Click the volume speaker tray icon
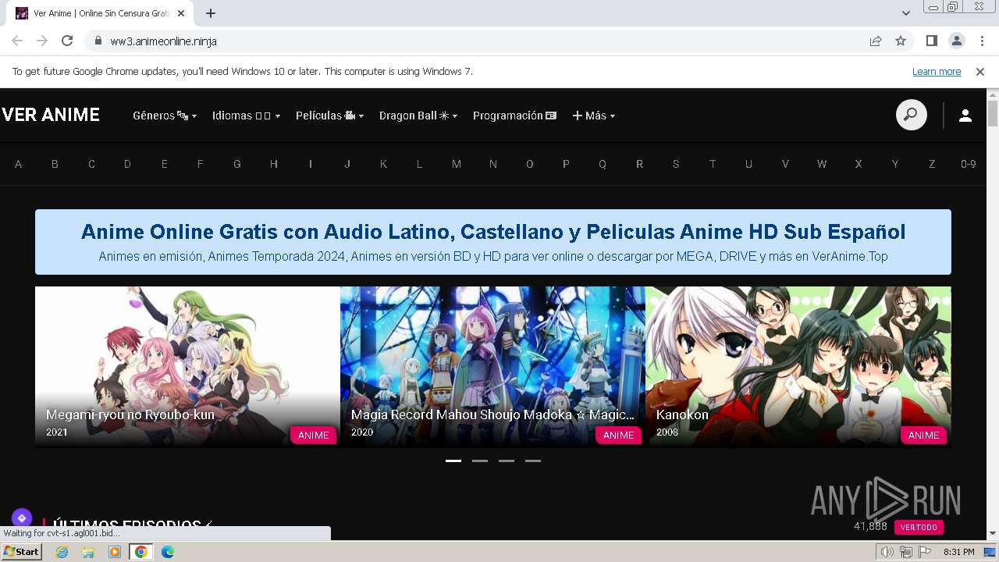 [x=887, y=552]
